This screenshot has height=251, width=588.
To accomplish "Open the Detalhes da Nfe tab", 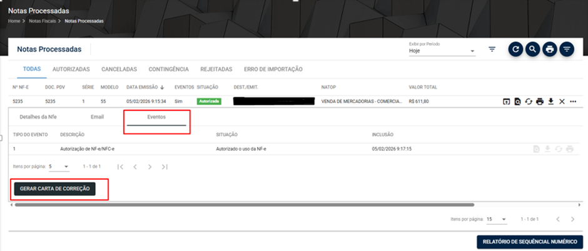I will tap(38, 117).
